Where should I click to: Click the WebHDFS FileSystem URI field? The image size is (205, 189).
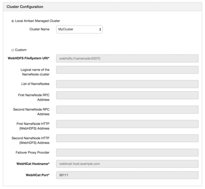[x=127, y=59]
